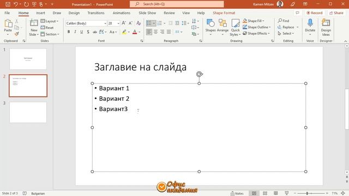Image resolution: width=349 pixels, height=196 pixels.
Task: Open Quick Styles gallery
Action: click(x=235, y=27)
